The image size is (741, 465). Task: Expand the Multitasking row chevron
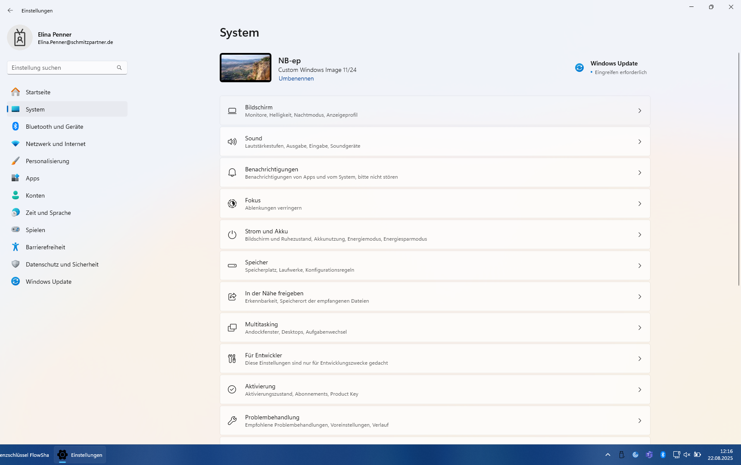640,328
